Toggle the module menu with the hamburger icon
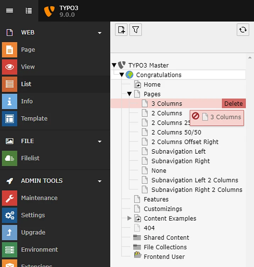Image resolution: width=254 pixels, height=267 pixels. [10, 11]
